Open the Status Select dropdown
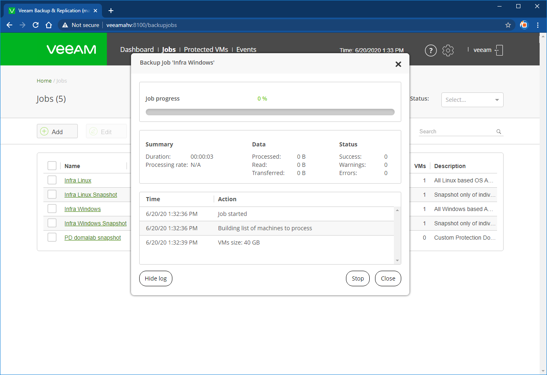The image size is (547, 375). (472, 99)
